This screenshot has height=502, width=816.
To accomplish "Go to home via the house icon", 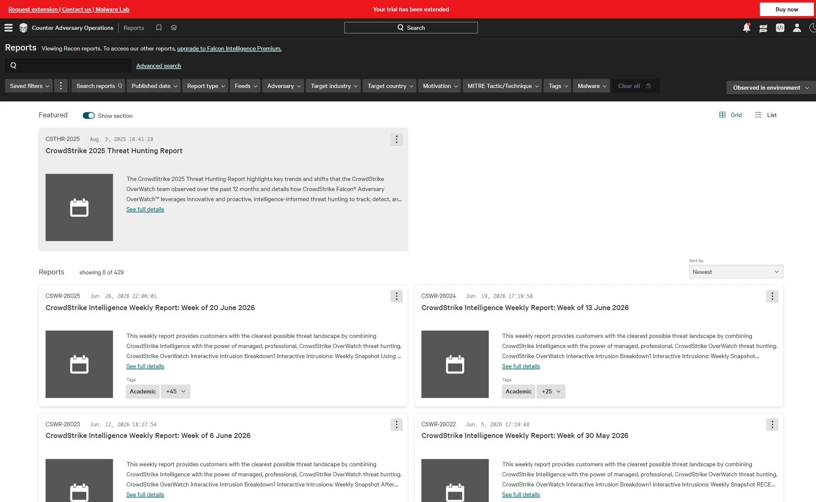I will (174, 28).
